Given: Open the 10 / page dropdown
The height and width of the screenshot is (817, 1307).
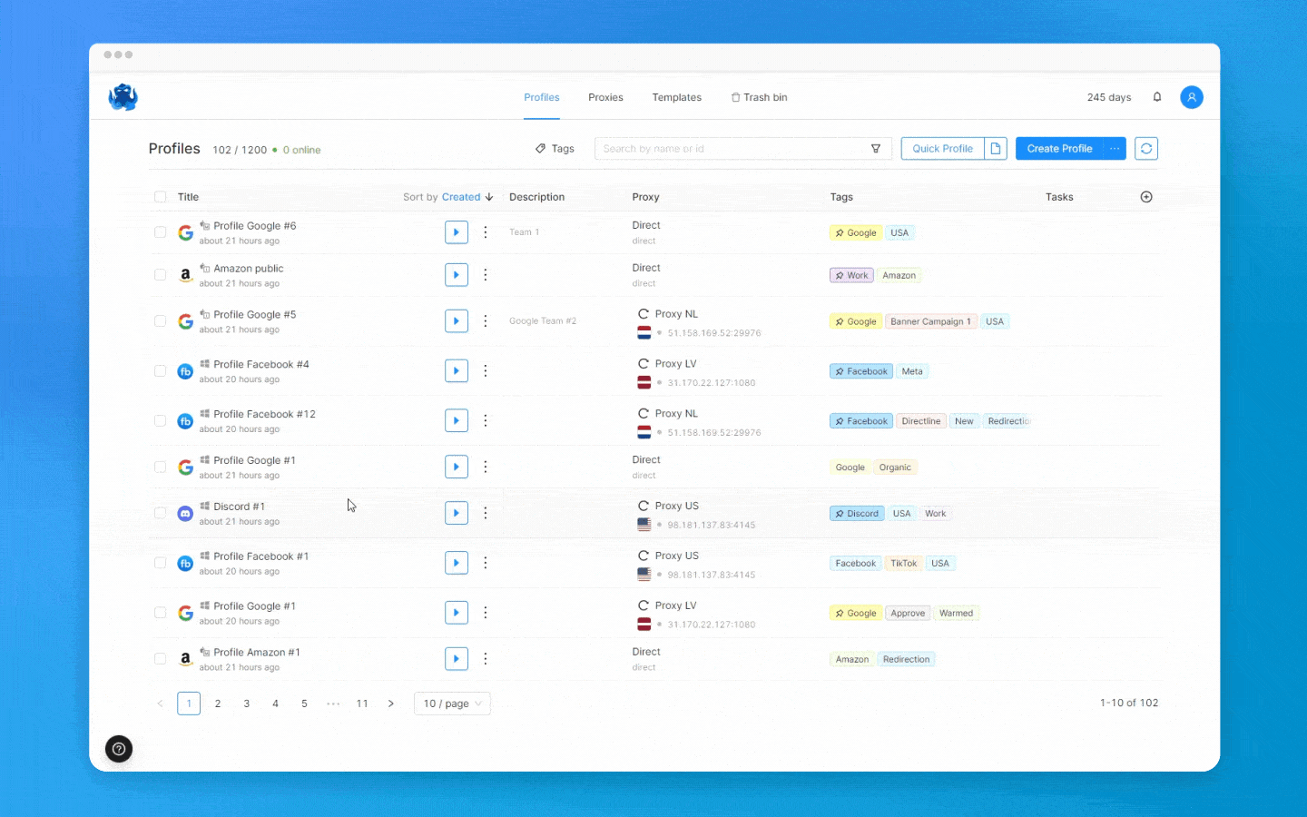Looking at the screenshot, I should coord(452,703).
